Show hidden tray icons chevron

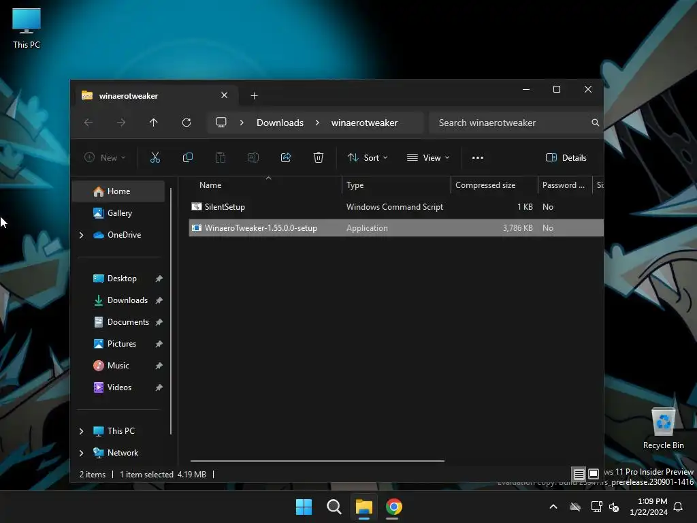tap(553, 507)
